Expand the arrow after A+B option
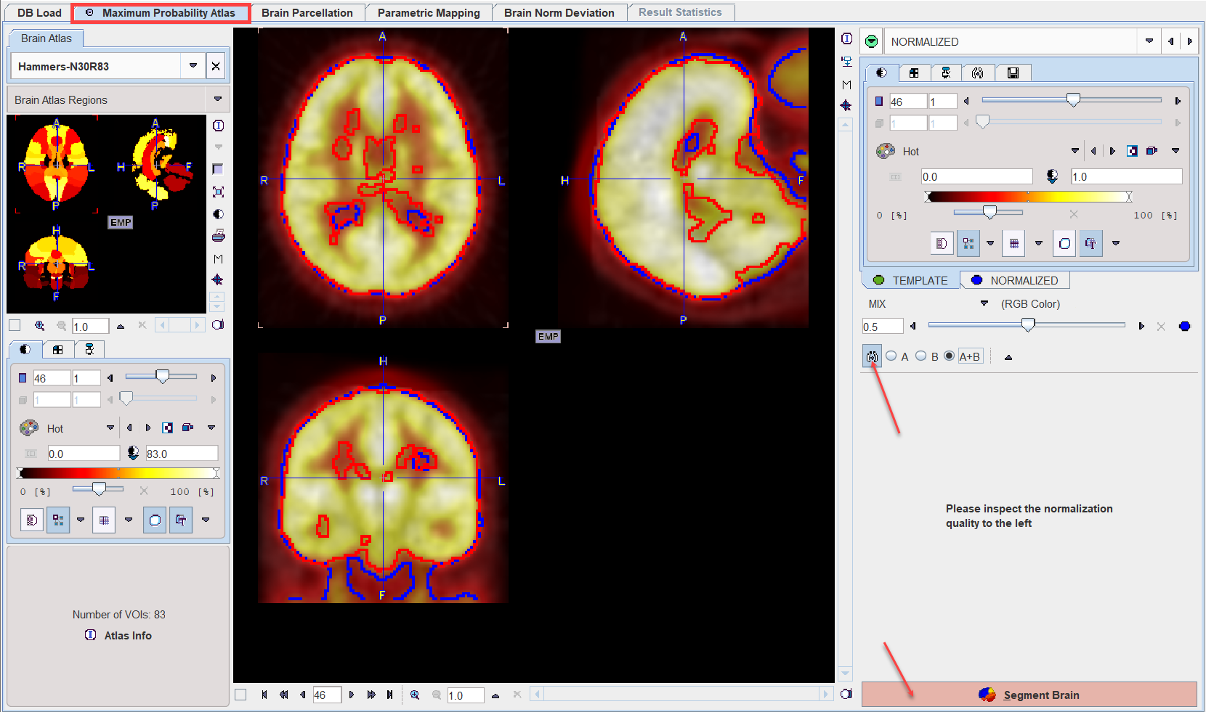This screenshot has height=712, width=1206. (x=1008, y=357)
